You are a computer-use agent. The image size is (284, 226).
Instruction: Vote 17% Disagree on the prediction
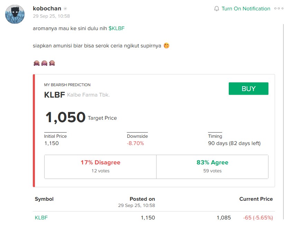tap(101, 166)
